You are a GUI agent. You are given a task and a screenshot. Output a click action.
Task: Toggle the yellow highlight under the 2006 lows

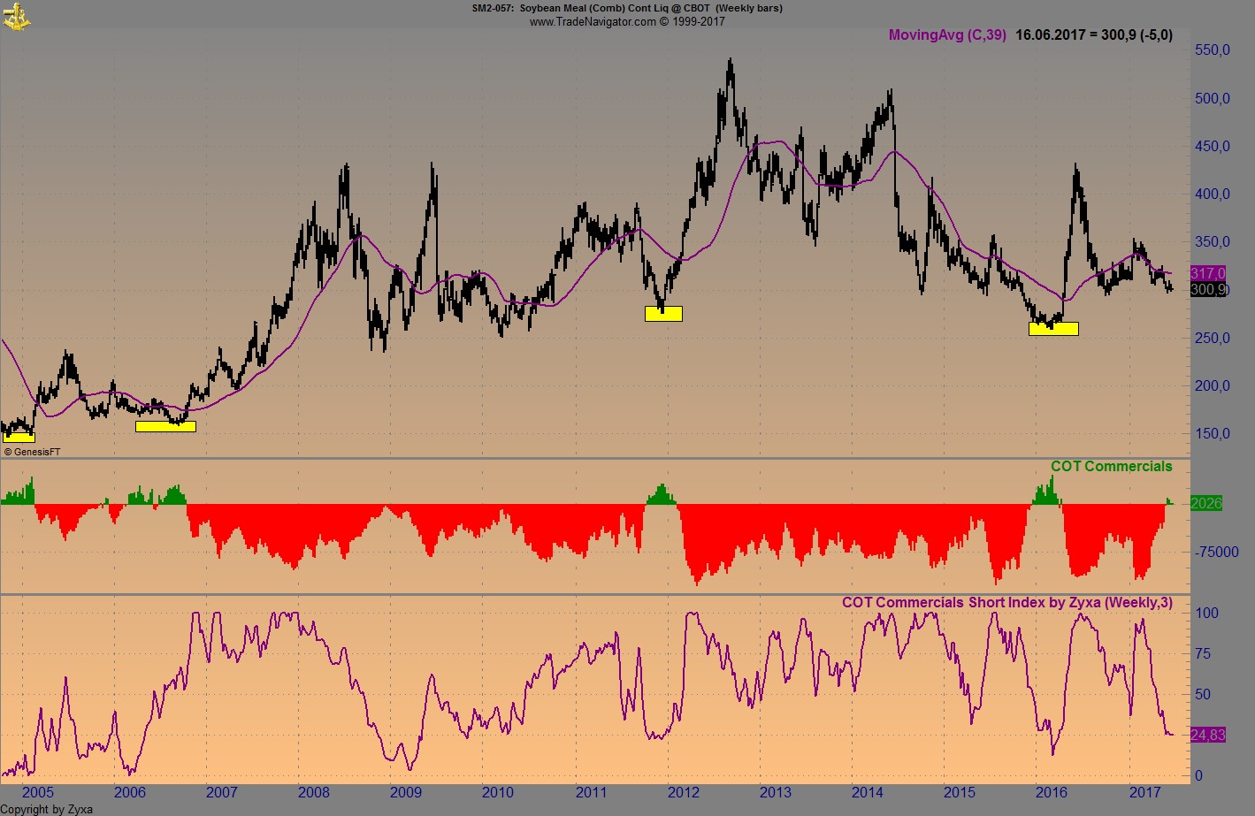tap(165, 425)
